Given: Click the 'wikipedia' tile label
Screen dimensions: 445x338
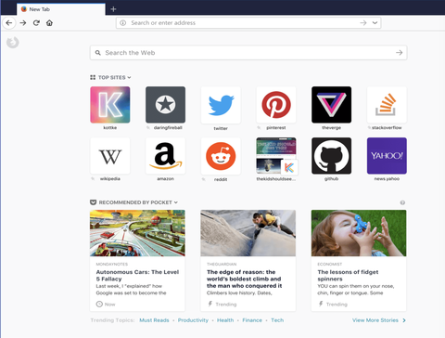Looking at the screenshot, I should [x=110, y=179].
